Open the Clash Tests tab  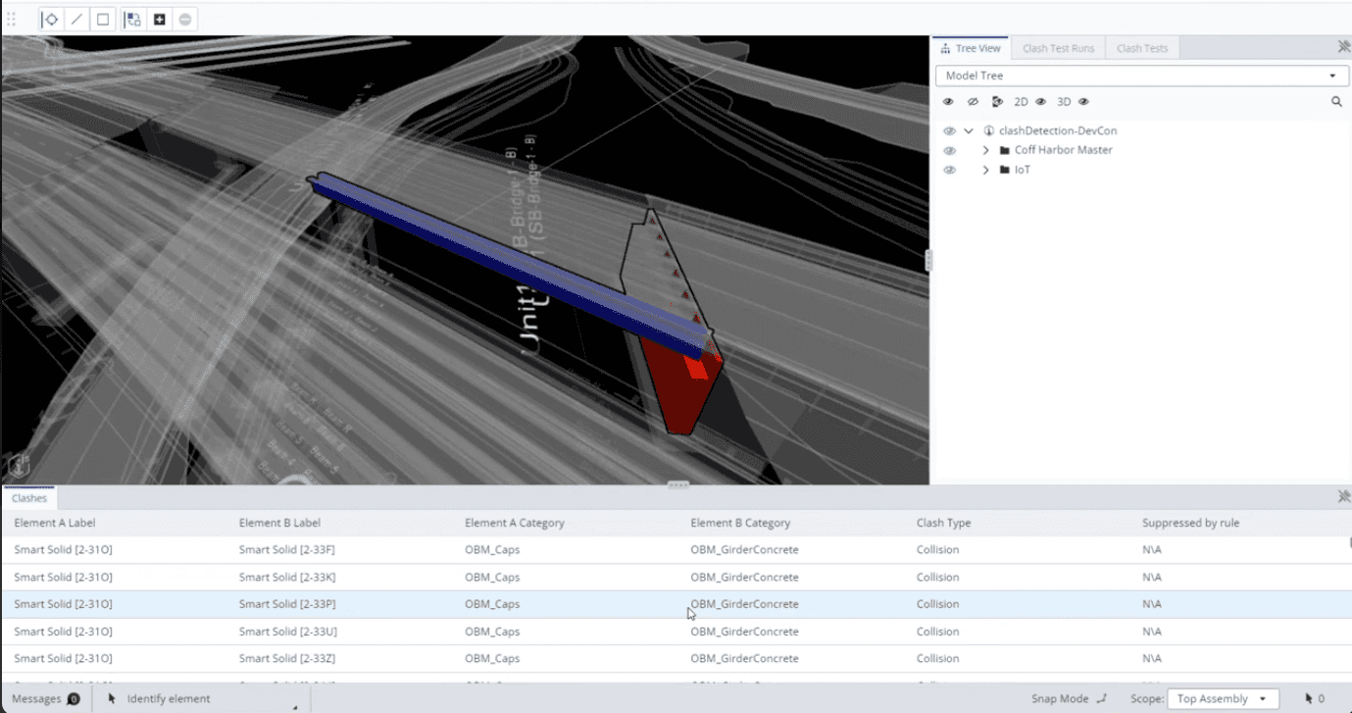pos(1141,48)
